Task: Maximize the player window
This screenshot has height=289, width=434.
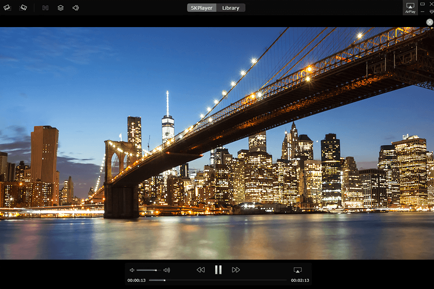Action: pyautogui.click(x=422, y=4)
